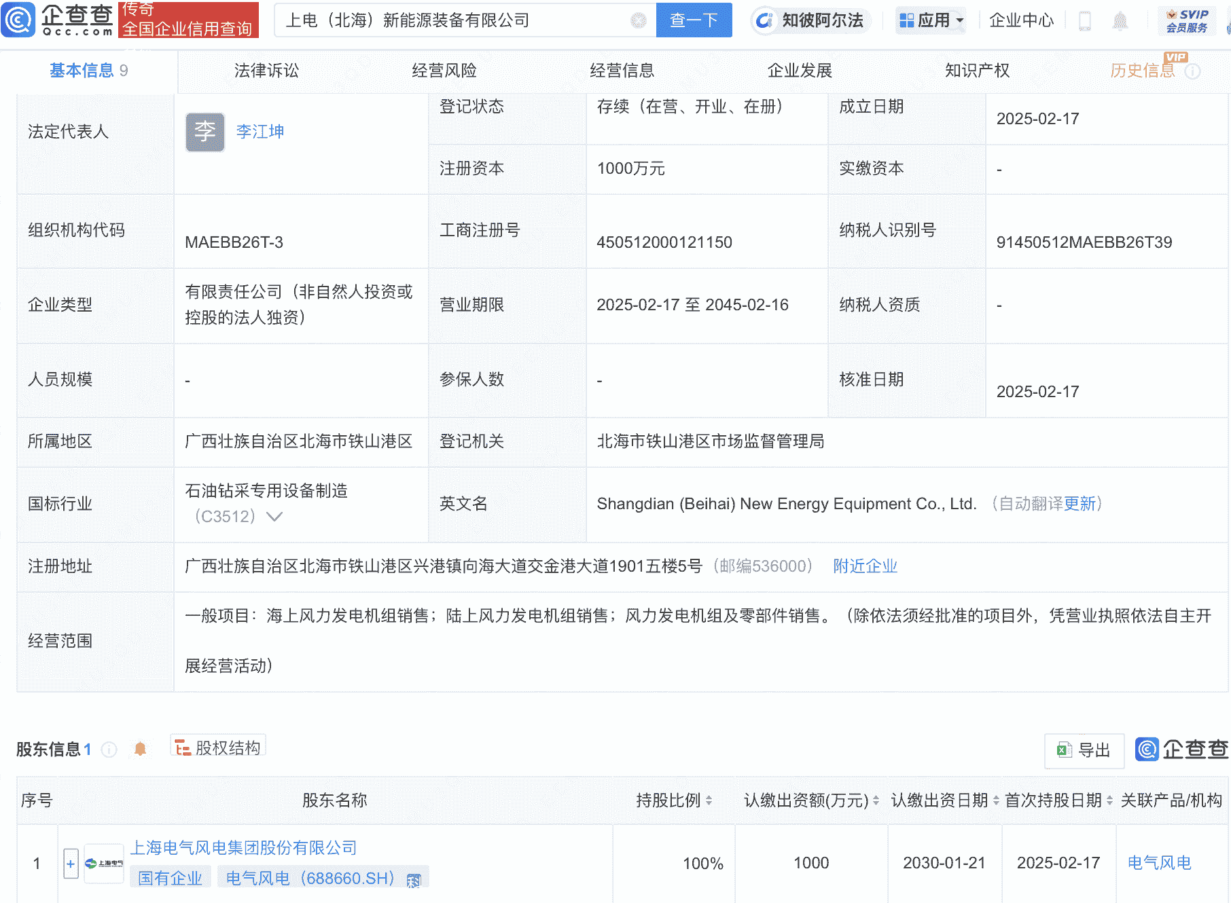Click the info icon beside 股东信息
Screen dimensions: 1231x903
click(x=109, y=750)
